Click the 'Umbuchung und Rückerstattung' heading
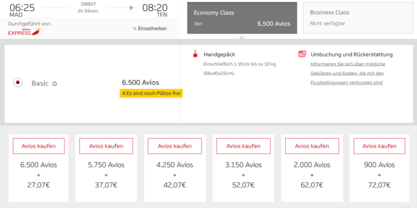Viewport: 417px width, 208px height. point(351,55)
